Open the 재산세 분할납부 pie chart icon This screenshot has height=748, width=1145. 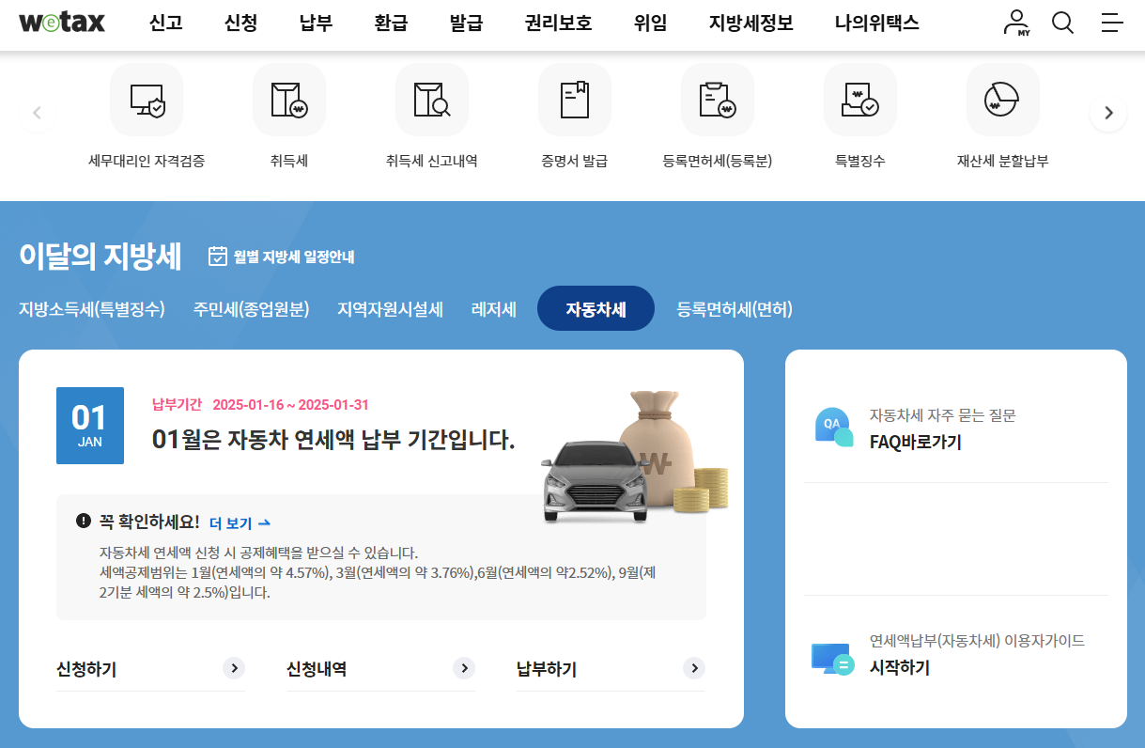(x=1002, y=99)
